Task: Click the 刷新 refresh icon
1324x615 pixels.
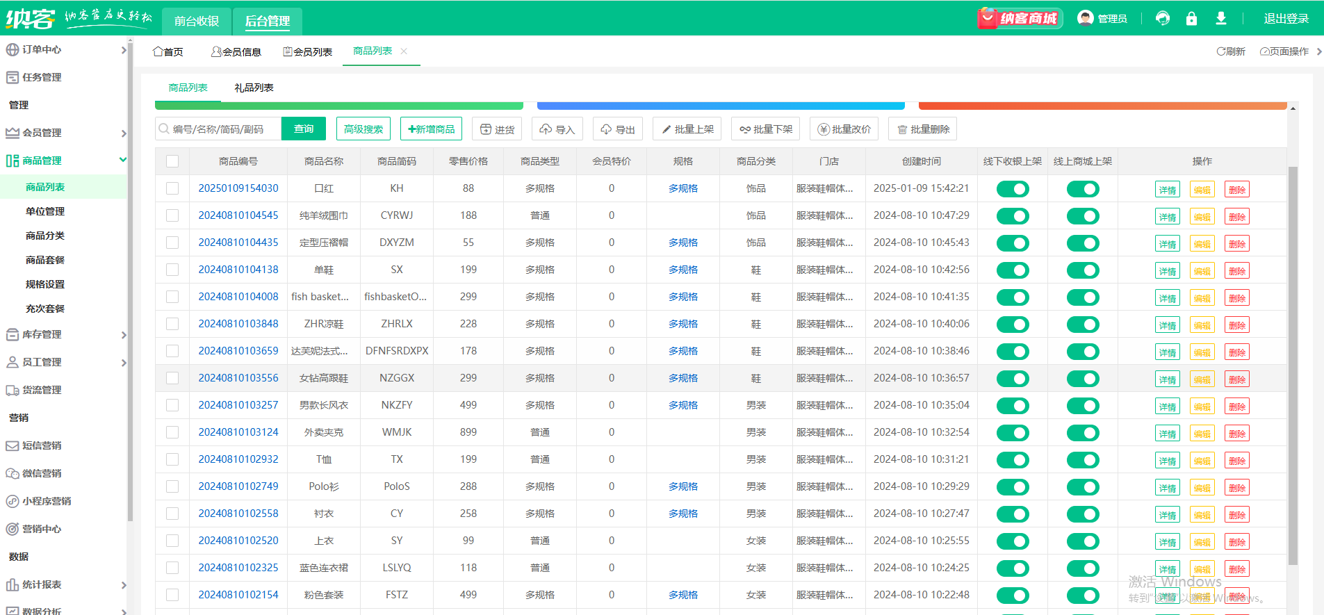Action: [1220, 51]
